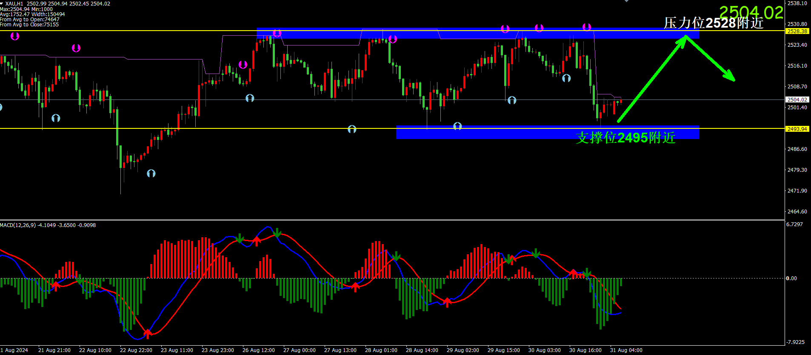Select the 压力位2528附近 resistance text label
Viewport: 811px width, 355px height.
pyautogui.click(x=714, y=23)
